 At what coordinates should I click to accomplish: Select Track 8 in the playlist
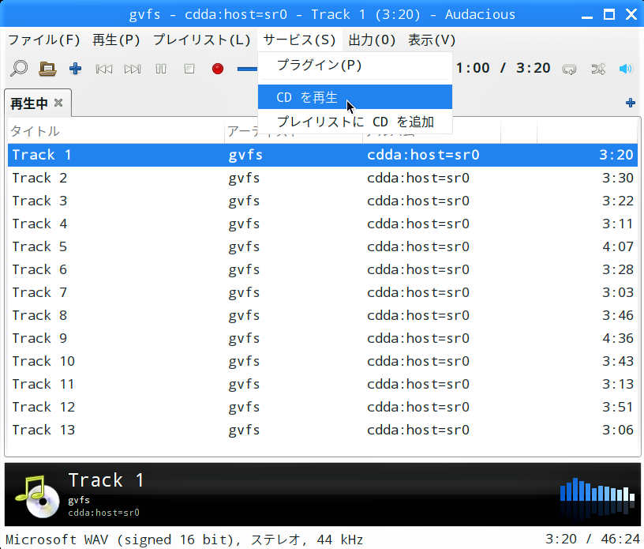pyautogui.click(x=323, y=315)
